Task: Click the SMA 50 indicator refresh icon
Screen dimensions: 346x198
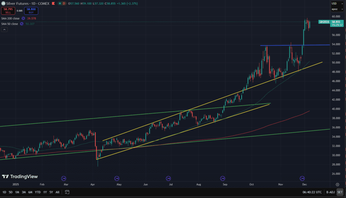Action: click(22, 24)
